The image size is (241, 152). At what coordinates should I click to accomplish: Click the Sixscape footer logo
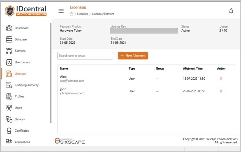[70, 141]
